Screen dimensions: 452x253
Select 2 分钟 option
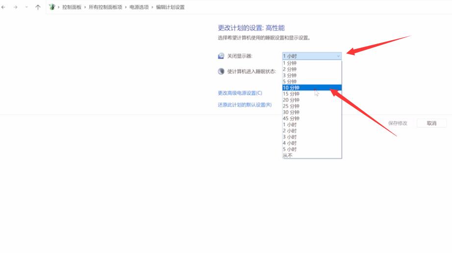312,69
